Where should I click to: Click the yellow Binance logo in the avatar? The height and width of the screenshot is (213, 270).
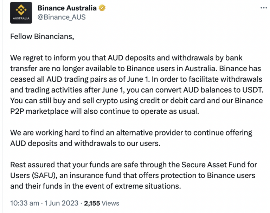pyautogui.click(x=21, y=9)
